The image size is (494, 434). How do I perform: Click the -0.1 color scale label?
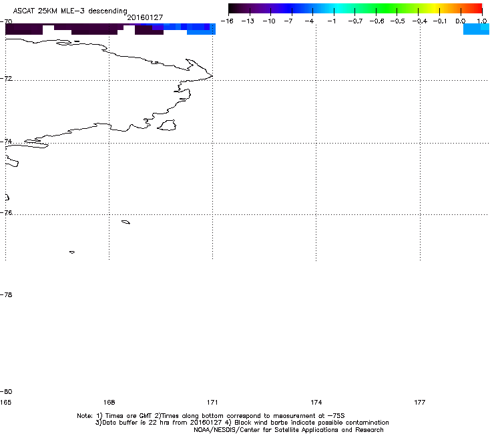coord(440,21)
